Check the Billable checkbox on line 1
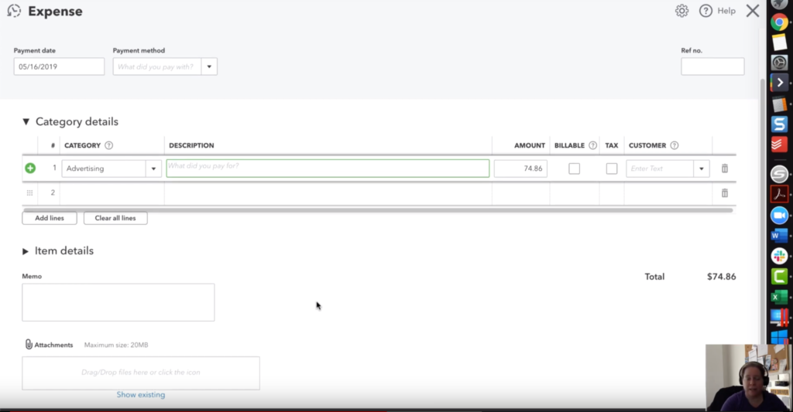This screenshot has width=793, height=412. (574, 169)
